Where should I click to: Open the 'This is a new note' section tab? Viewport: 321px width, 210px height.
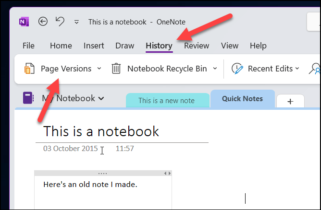click(x=168, y=100)
